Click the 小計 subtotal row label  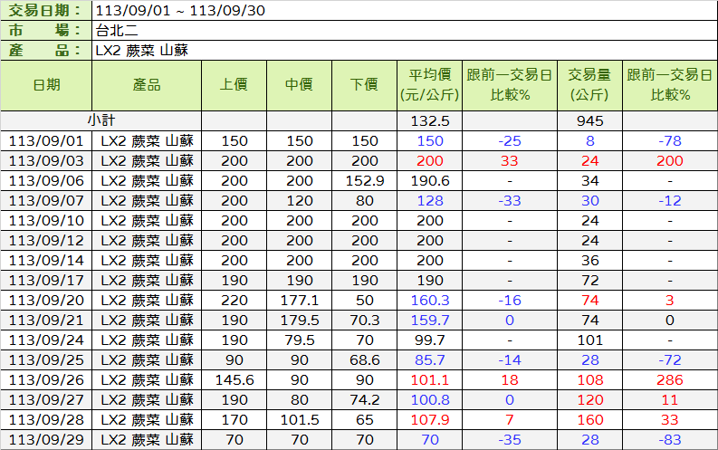click(101, 120)
